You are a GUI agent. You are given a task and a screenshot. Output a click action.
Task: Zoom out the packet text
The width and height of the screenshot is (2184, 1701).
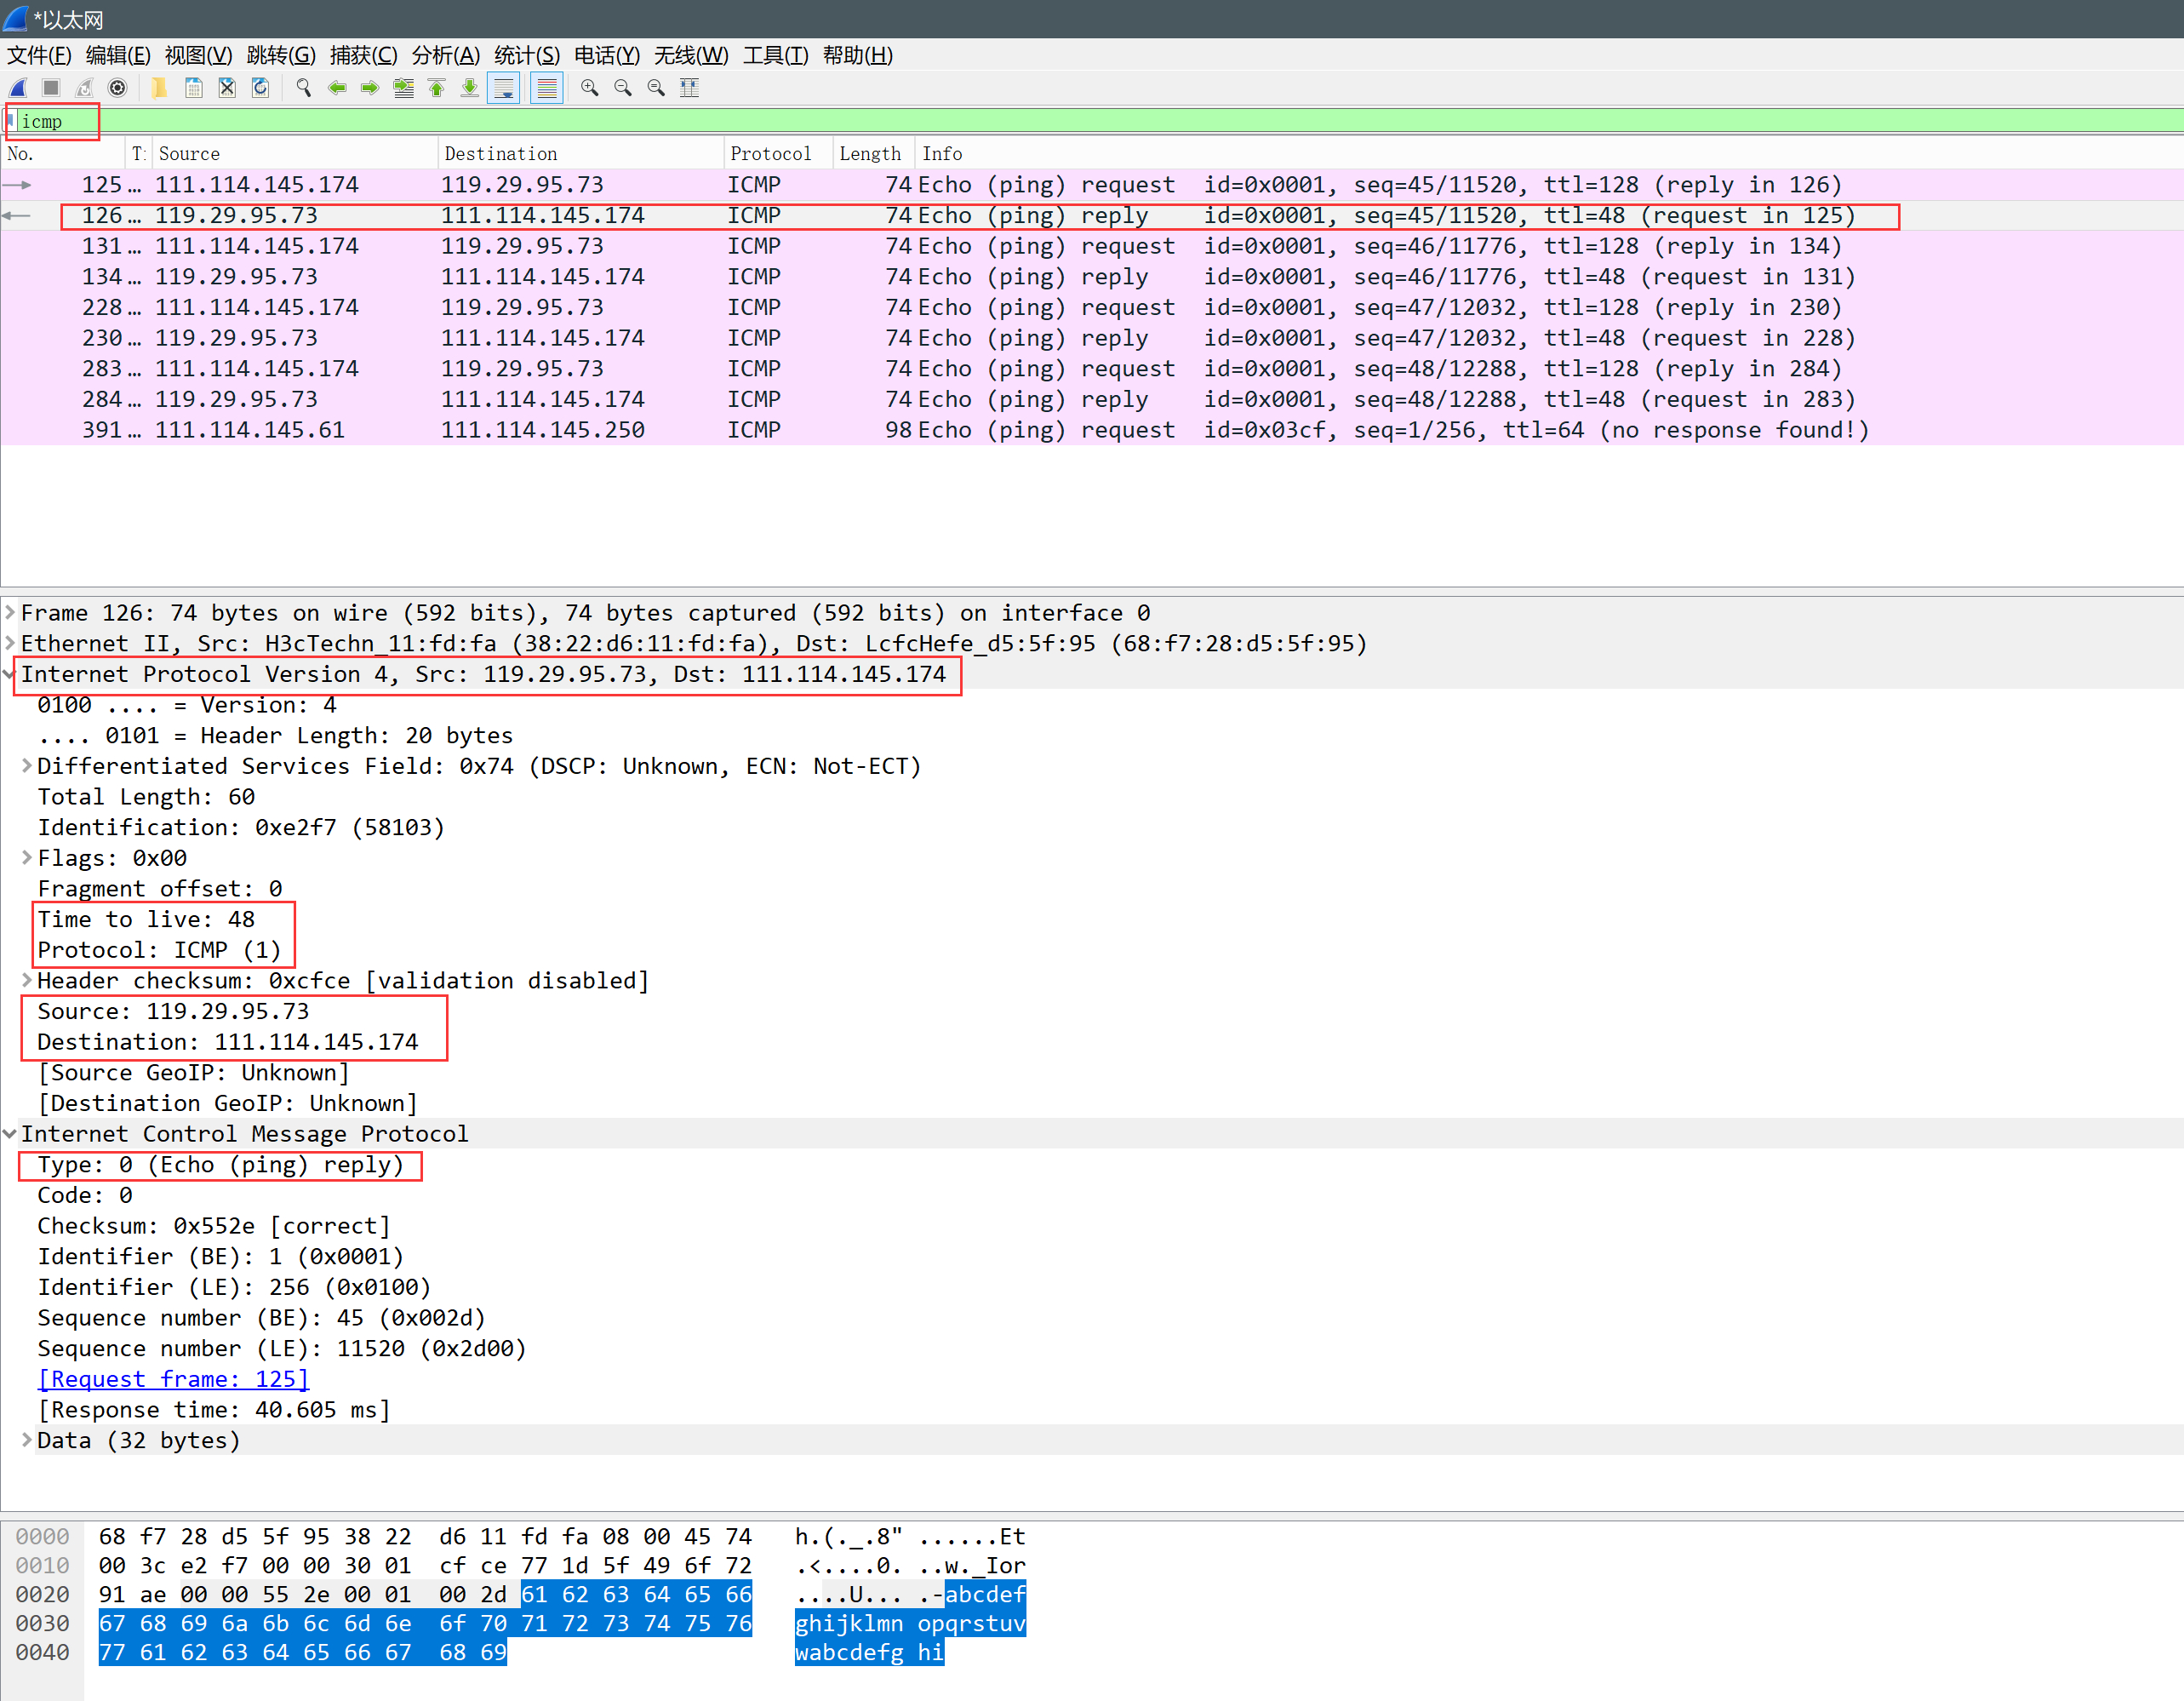(622, 88)
